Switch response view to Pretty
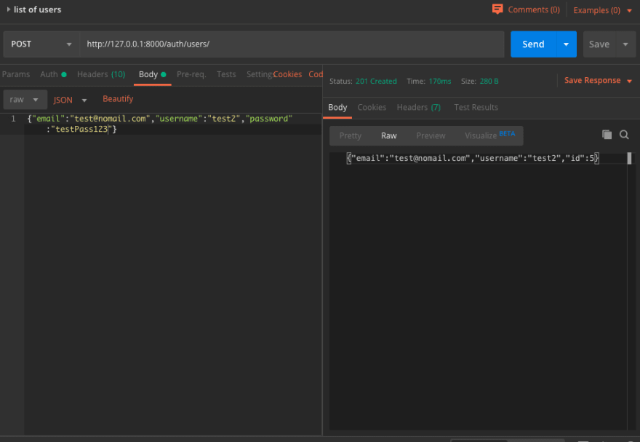This screenshot has width=640, height=442. [351, 135]
